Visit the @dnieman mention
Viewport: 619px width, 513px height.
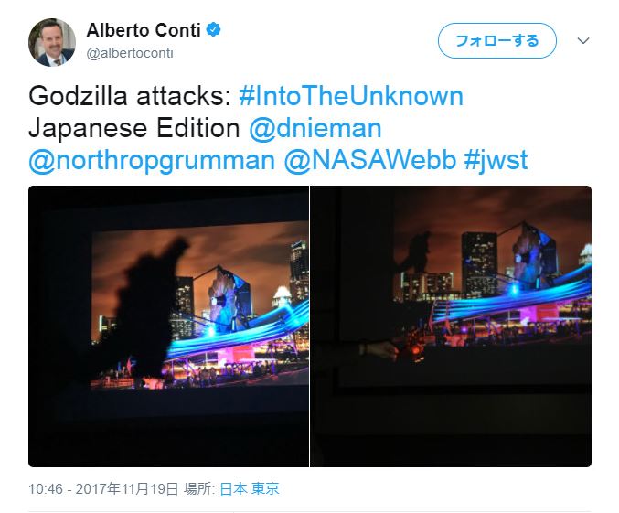315,128
